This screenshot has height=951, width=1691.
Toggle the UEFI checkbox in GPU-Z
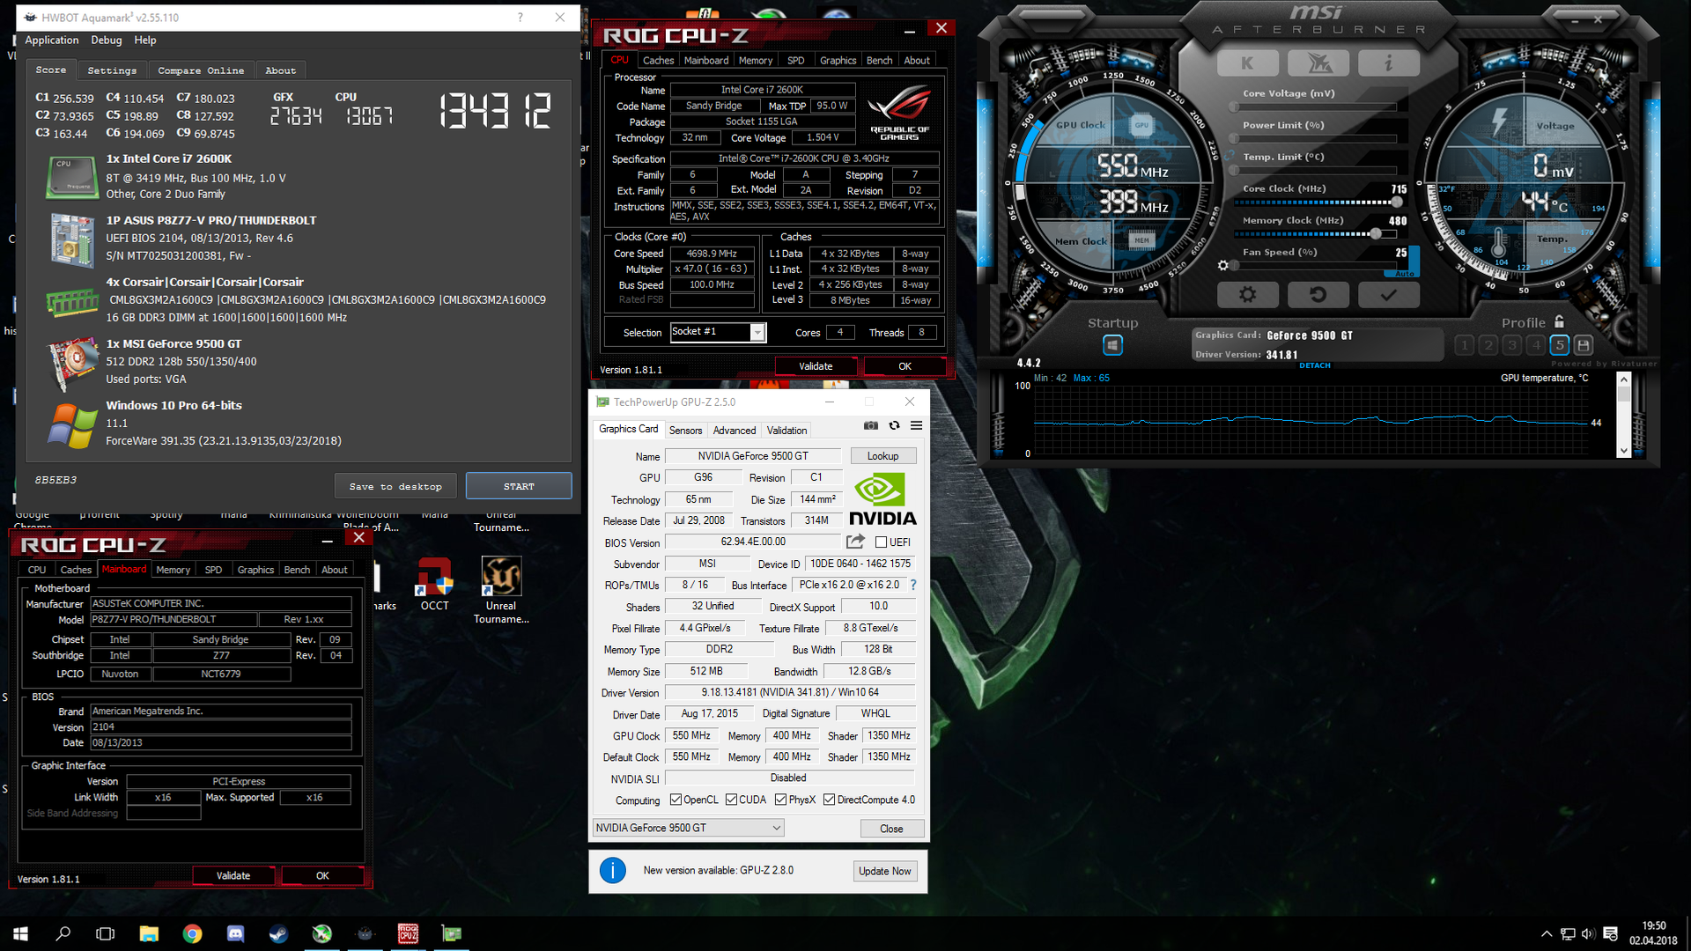click(881, 542)
